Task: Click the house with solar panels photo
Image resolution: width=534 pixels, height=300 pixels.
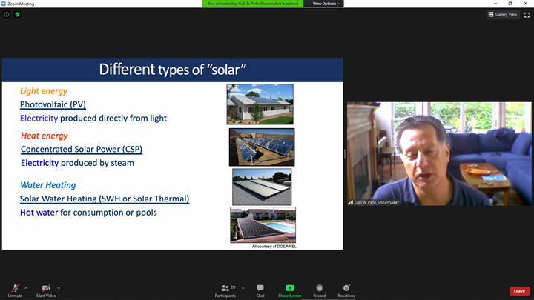Action: click(260, 104)
